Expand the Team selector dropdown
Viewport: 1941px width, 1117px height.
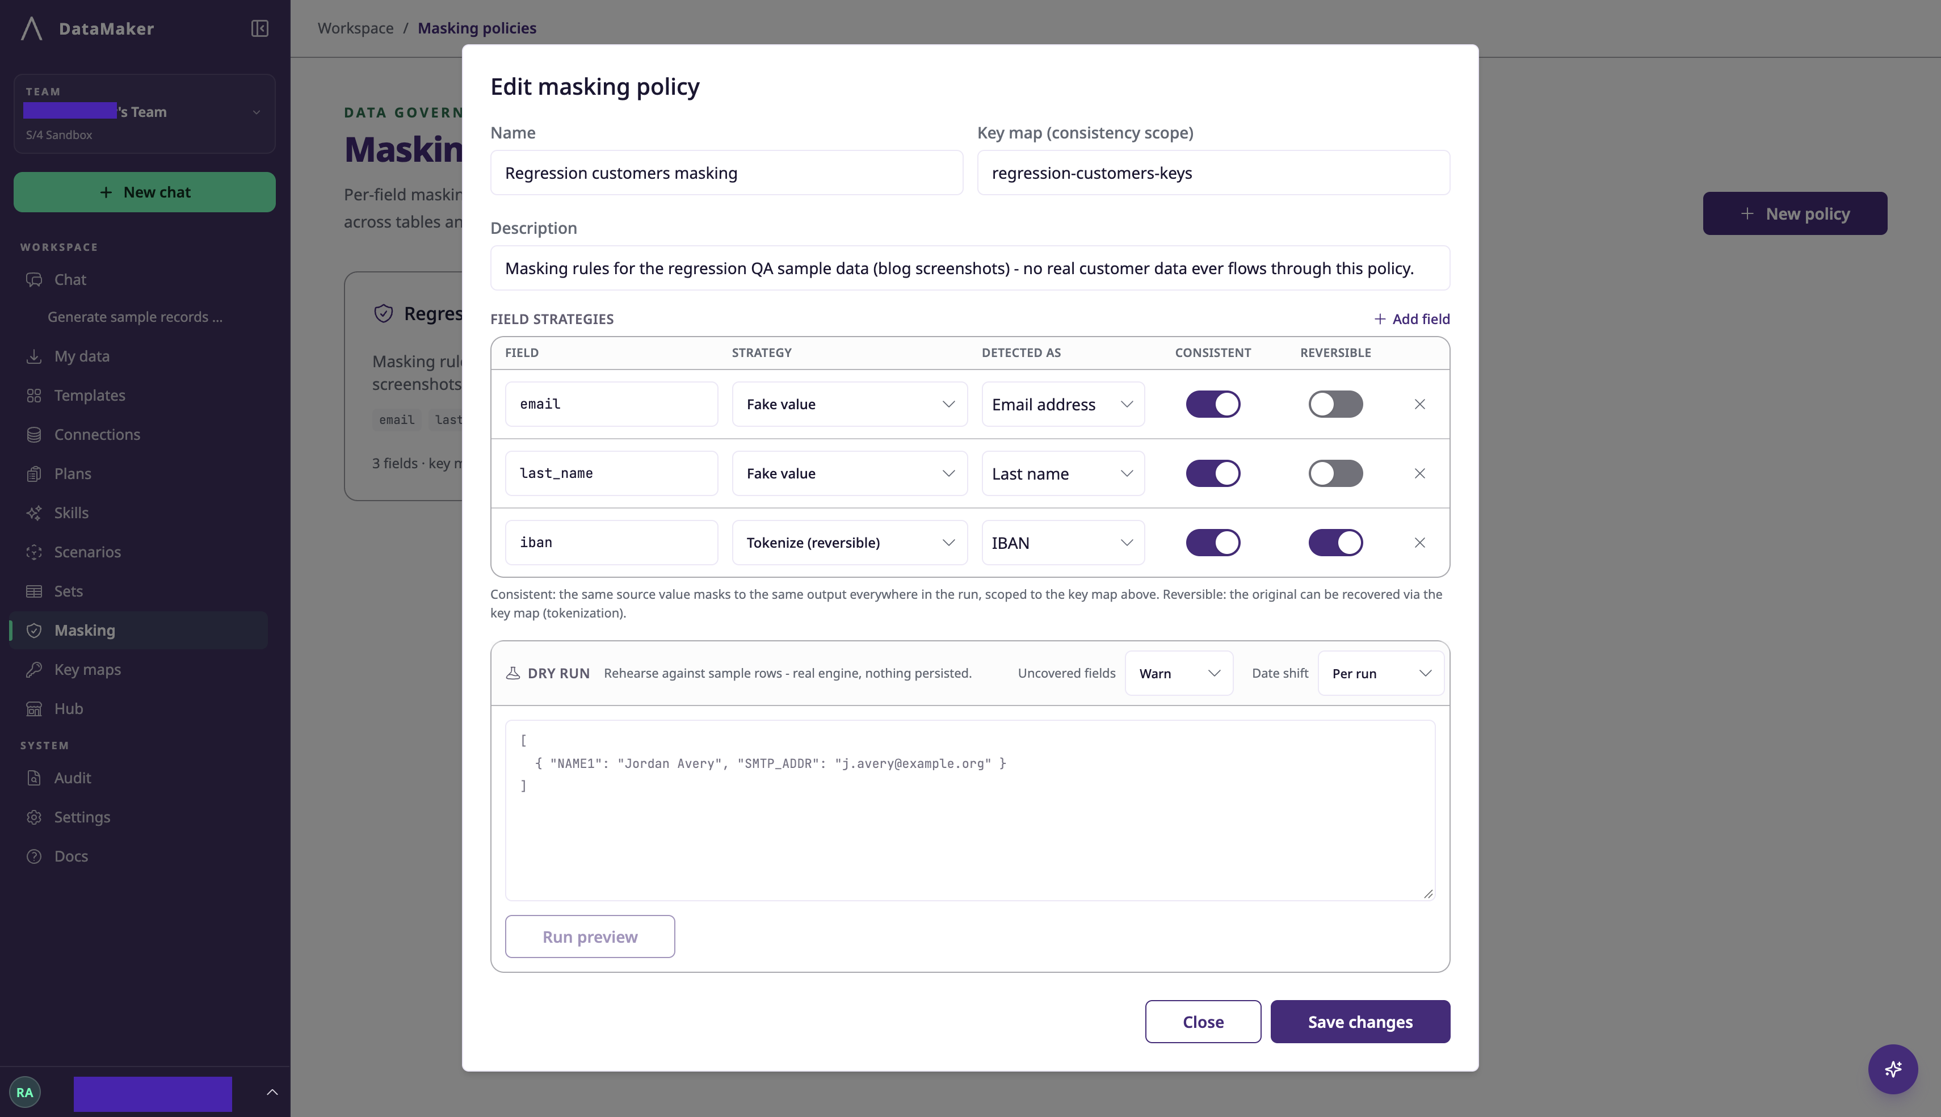[144, 114]
